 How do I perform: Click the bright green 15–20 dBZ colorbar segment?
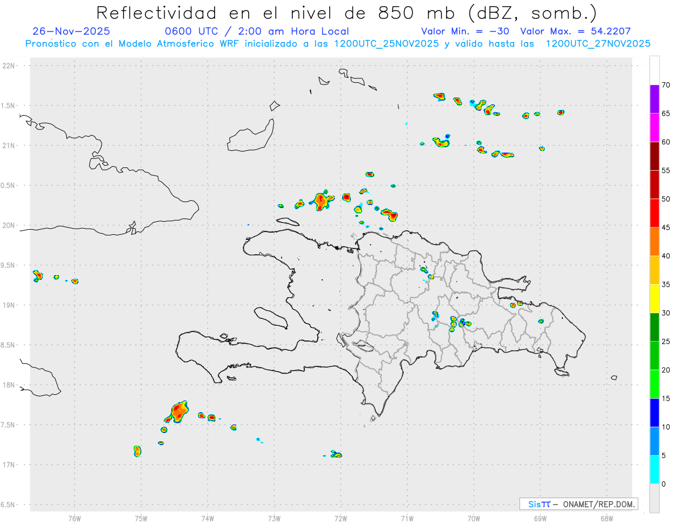point(654,384)
